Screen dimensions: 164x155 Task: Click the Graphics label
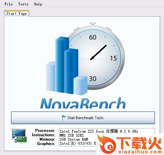(x=46, y=144)
